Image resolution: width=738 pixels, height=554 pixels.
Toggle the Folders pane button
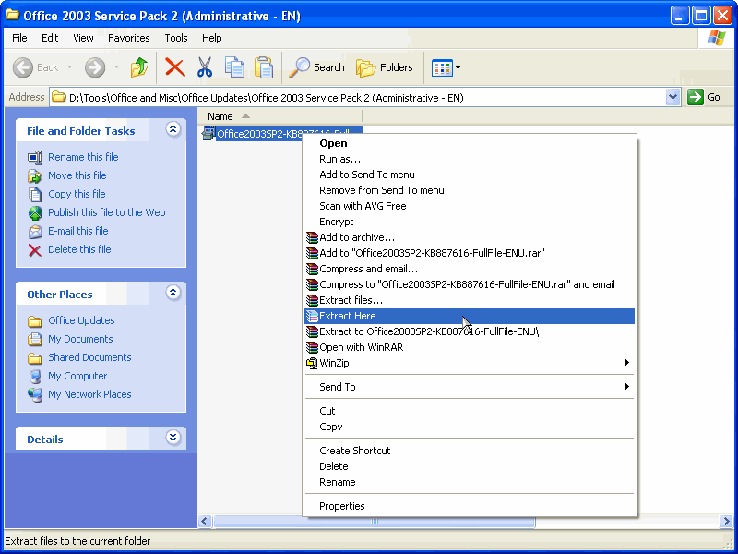click(x=385, y=67)
